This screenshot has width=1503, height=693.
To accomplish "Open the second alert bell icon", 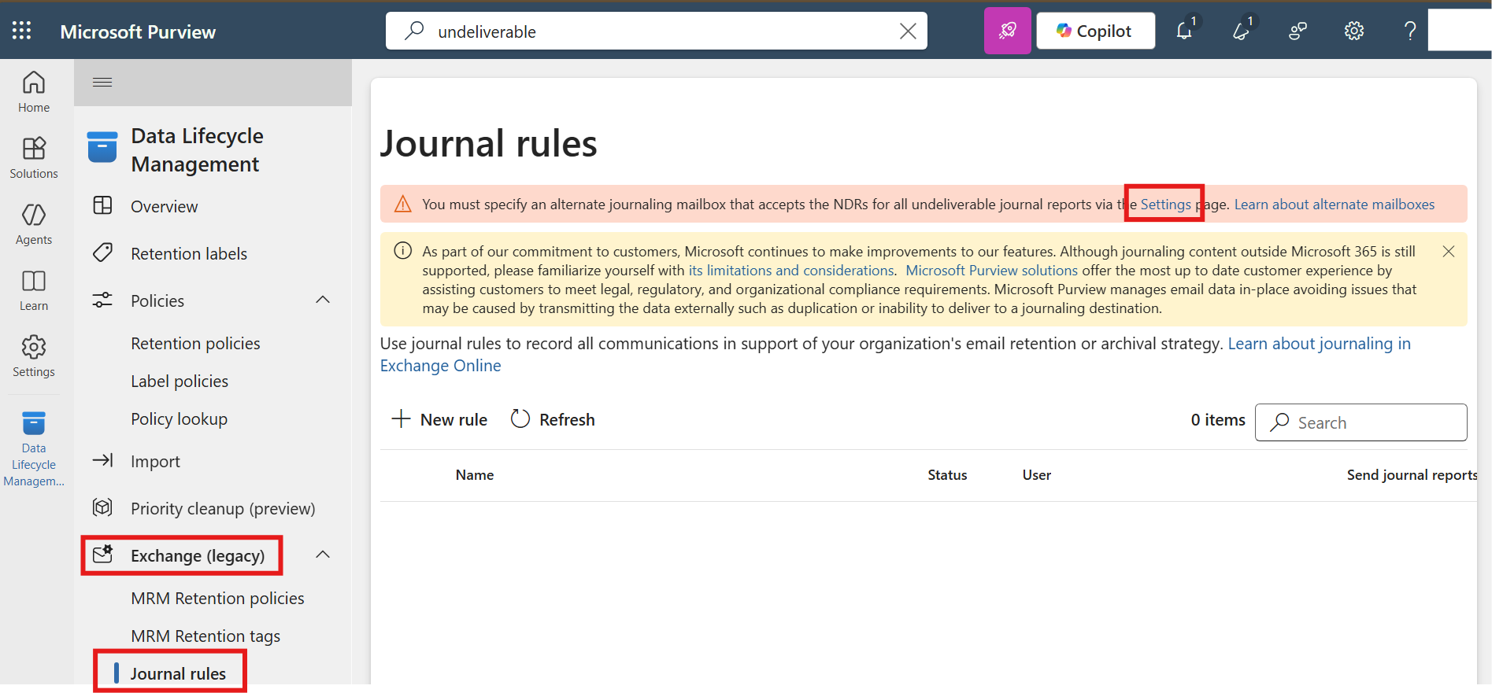I will point(1242,31).
